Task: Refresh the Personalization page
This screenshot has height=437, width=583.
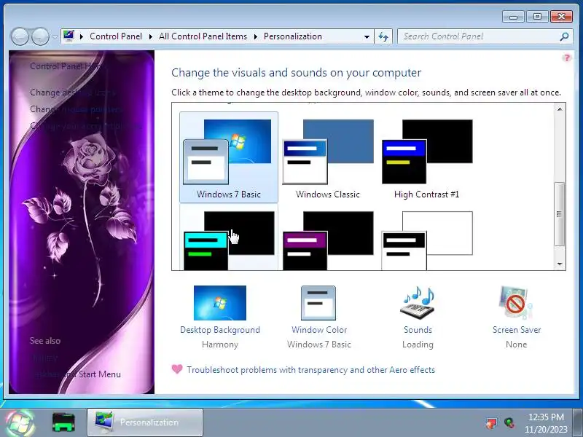Action: click(x=383, y=37)
